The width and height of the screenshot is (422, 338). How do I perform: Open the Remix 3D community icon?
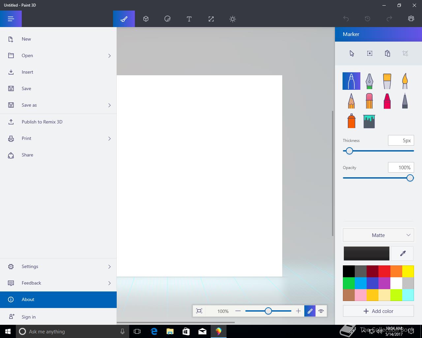pyautogui.click(x=411, y=19)
